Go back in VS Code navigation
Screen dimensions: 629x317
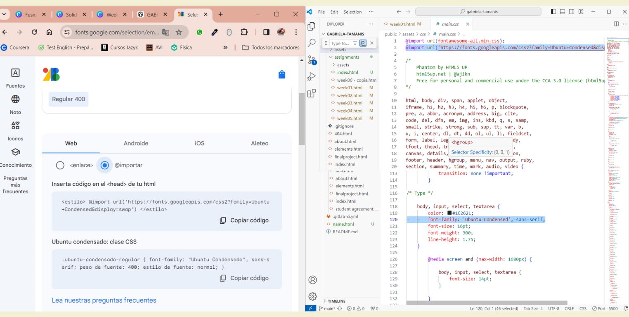[399, 12]
